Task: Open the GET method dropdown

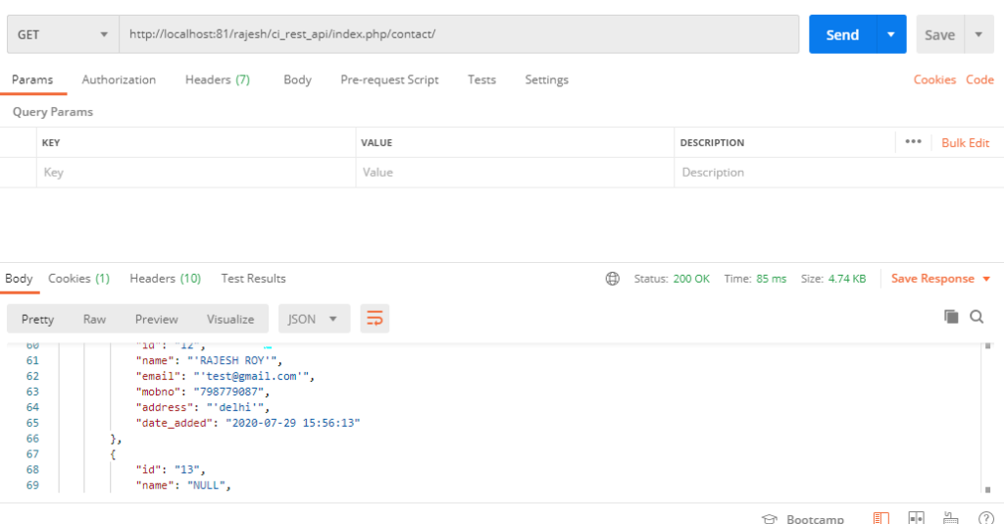Action: coord(63,34)
